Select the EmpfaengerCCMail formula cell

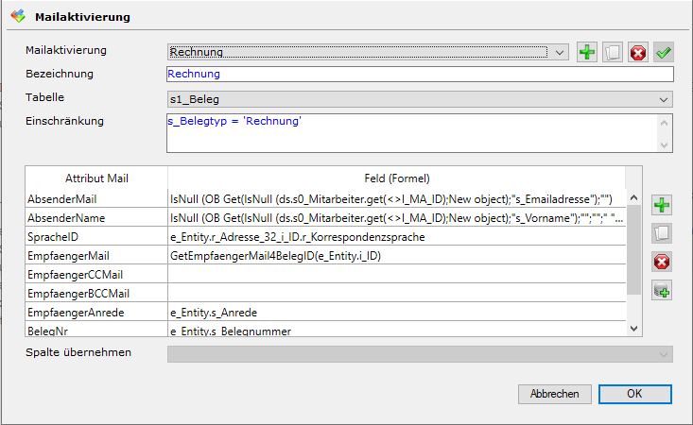tap(395, 275)
